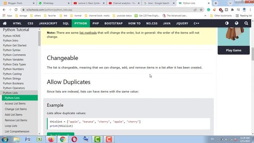Click the Play Game button
Image resolution: width=254 pixels, height=143 pixels.
pos(234,50)
